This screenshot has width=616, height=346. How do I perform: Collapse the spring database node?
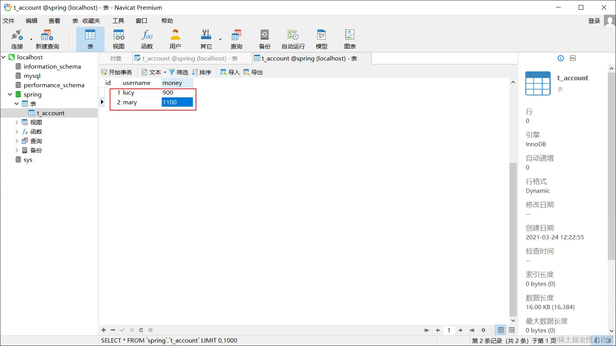tap(10, 94)
